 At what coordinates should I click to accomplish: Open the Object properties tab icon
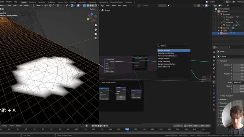214,82
